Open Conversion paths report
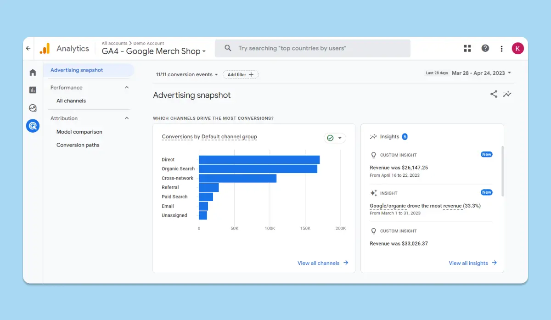 point(78,145)
